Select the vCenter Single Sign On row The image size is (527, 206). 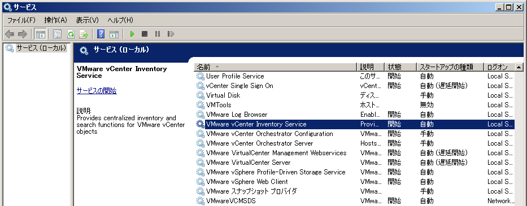[x=354, y=86]
